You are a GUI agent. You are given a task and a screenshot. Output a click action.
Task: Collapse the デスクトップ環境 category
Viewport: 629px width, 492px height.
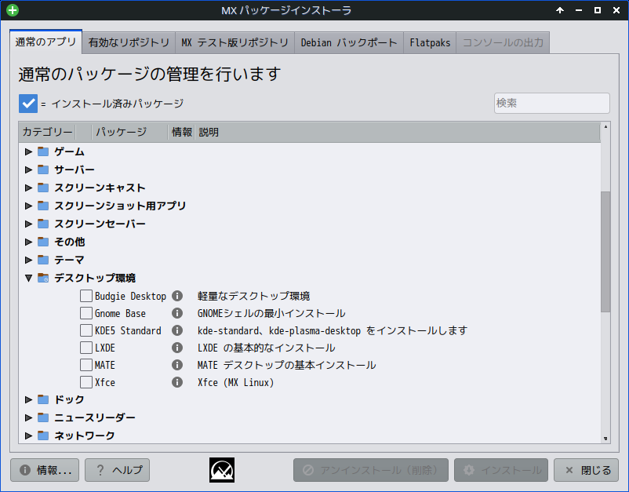pos(28,278)
